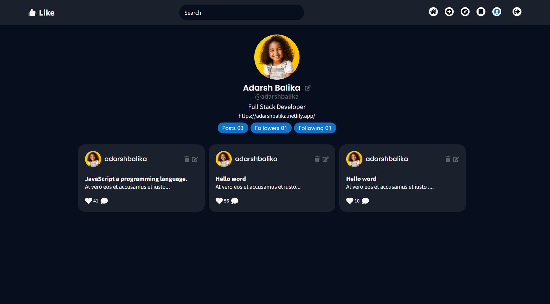Click adarshbalika username on JavaScript post
Viewport: 550px width, 304px height.
click(126, 159)
